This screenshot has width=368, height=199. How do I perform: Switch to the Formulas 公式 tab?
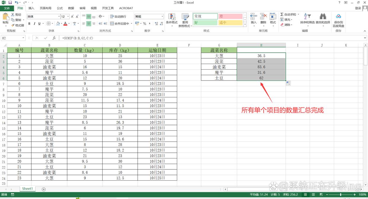click(x=60, y=8)
